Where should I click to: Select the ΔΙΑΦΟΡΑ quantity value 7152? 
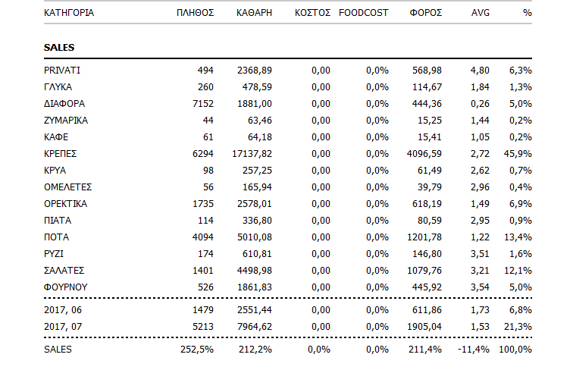pyautogui.click(x=202, y=104)
